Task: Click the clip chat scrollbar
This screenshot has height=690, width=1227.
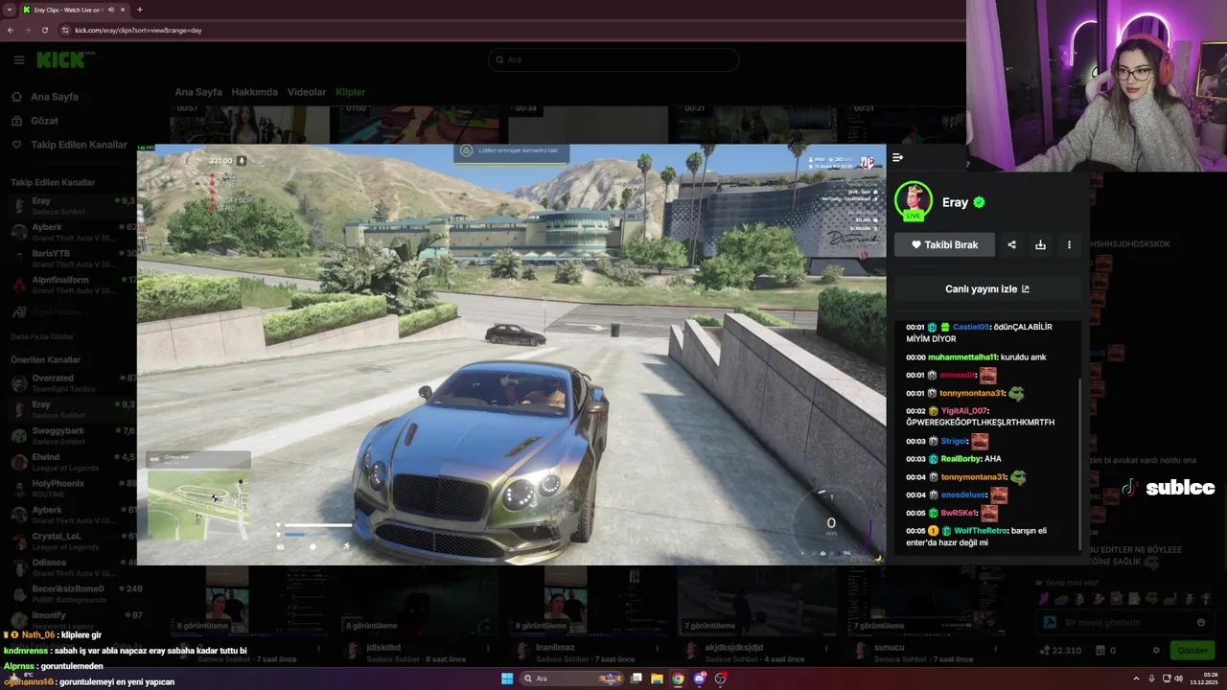Action: [x=1080, y=465]
